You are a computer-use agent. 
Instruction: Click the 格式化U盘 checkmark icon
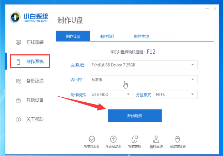(92, 139)
